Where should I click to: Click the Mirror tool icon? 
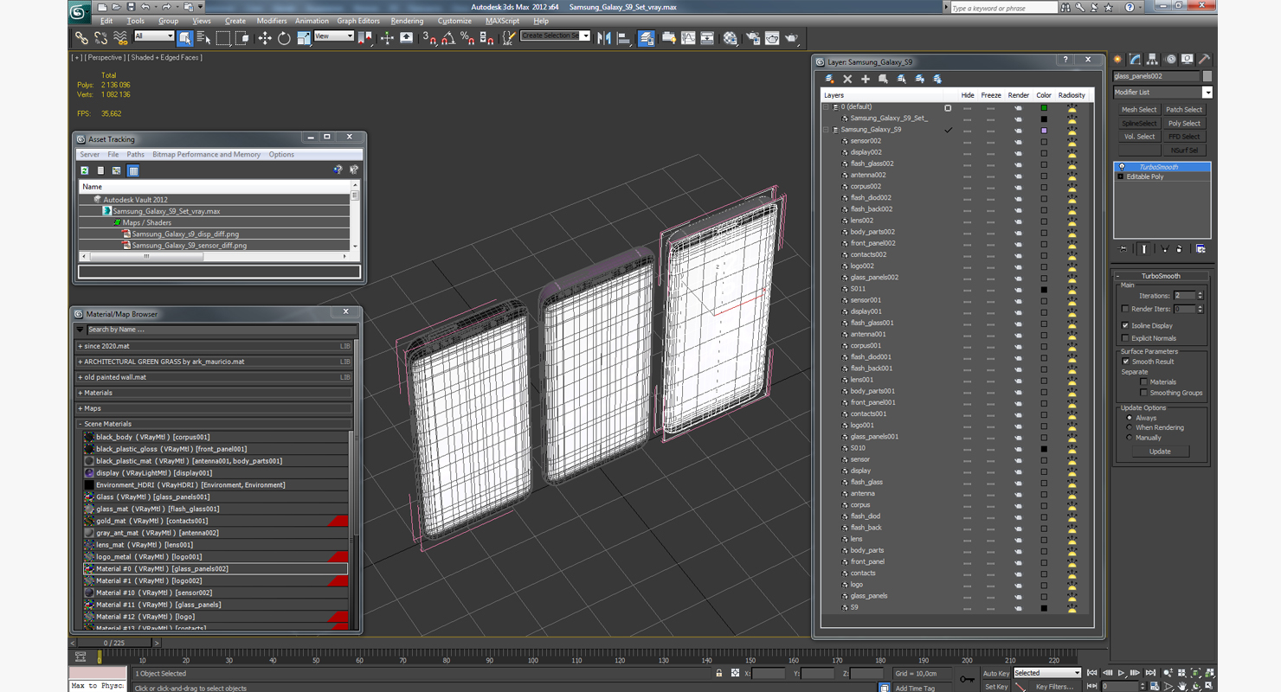click(604, 38)
